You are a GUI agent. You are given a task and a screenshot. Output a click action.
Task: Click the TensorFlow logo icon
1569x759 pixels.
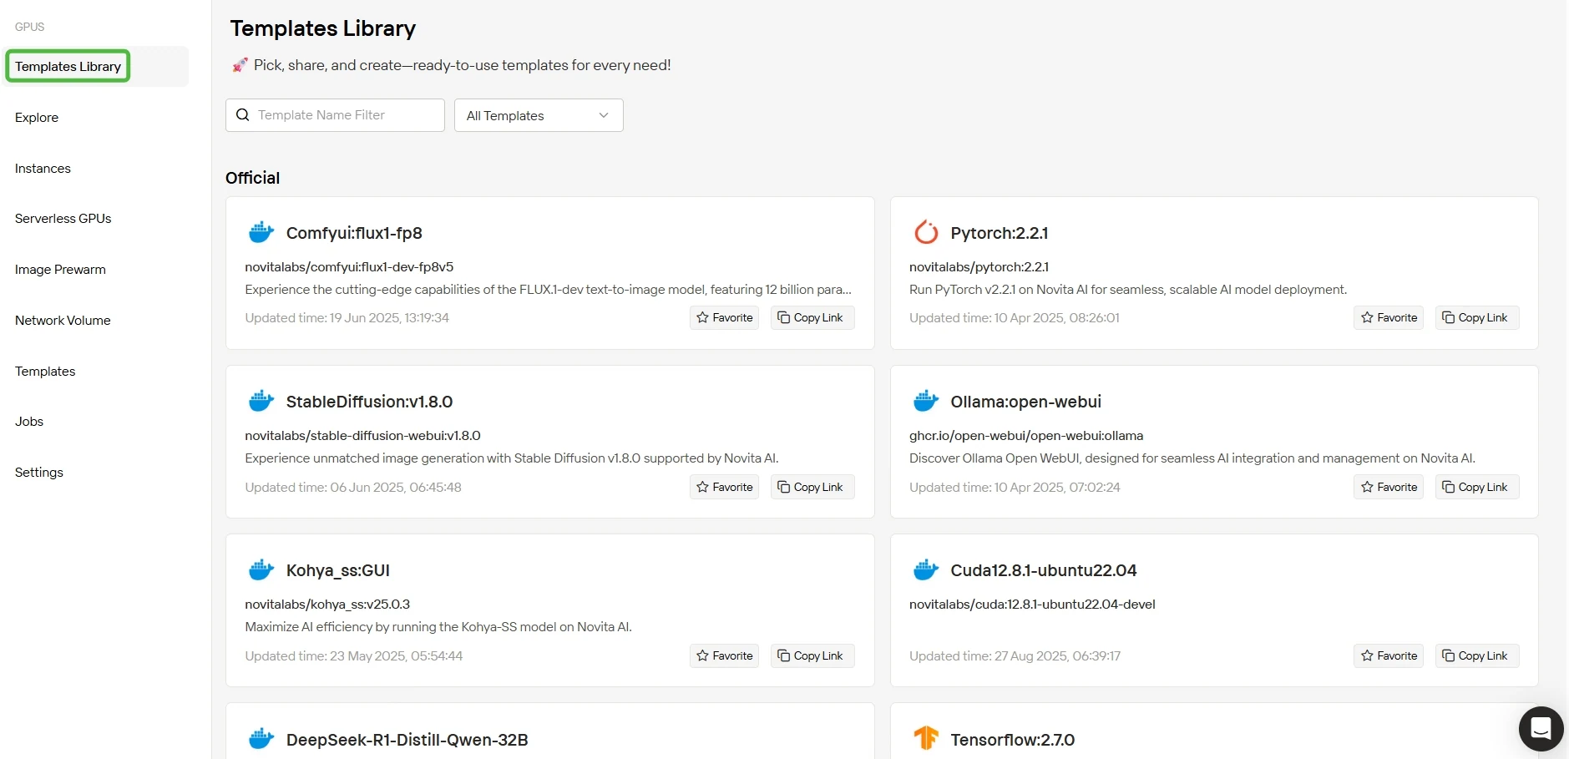(x=926, y=738)
